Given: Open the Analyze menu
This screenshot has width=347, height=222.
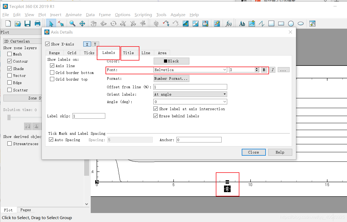Looking at the screenshot, I should pos(178,15).
